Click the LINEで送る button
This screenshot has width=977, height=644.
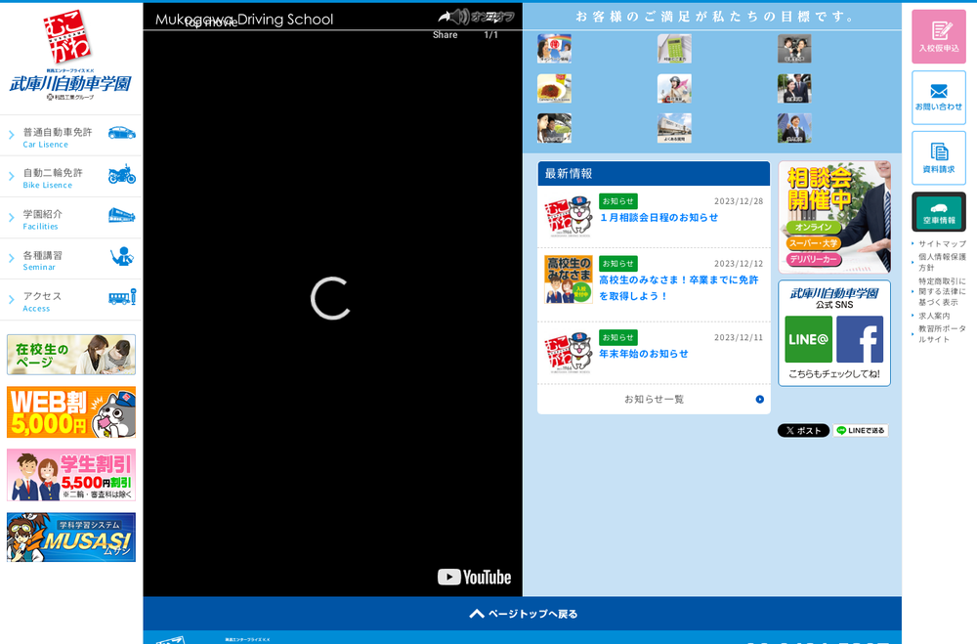861,430
